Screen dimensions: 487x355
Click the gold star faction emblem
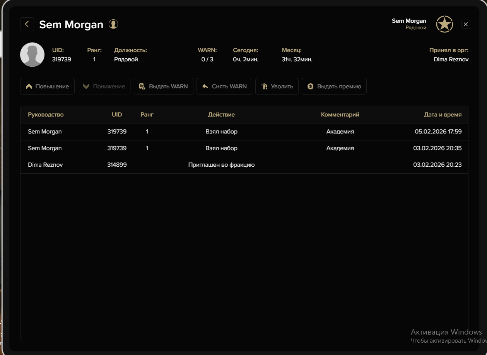(444, 24)
